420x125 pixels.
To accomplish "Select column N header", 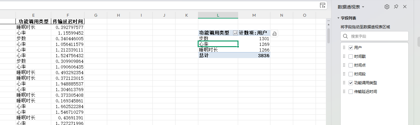I will pyautogui.click(x=281, y=15).
